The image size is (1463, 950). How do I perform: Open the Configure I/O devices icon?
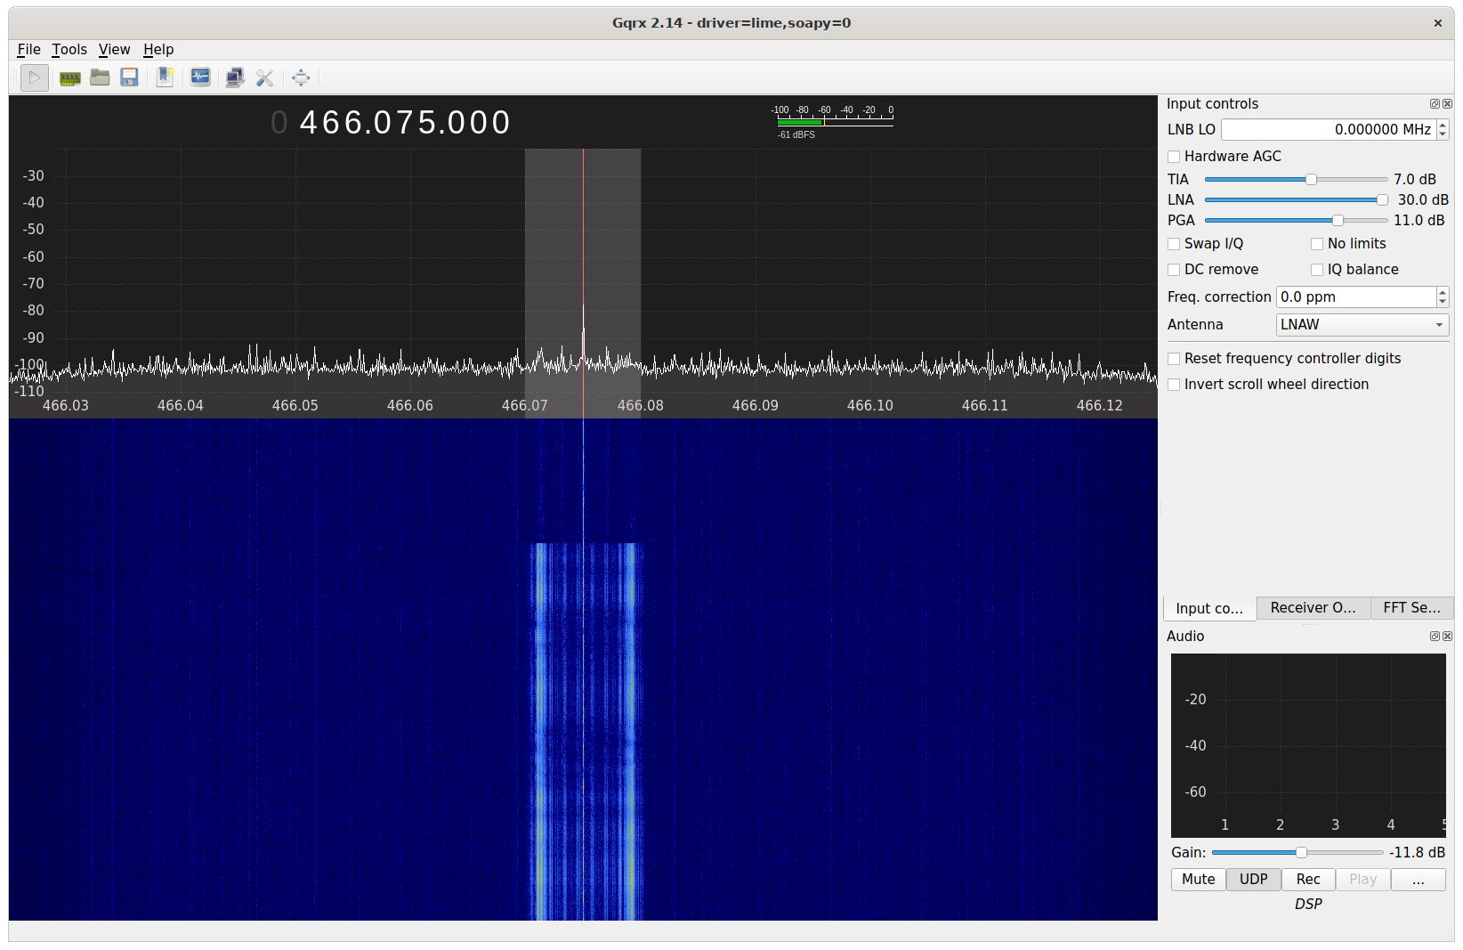click(69, 77)
